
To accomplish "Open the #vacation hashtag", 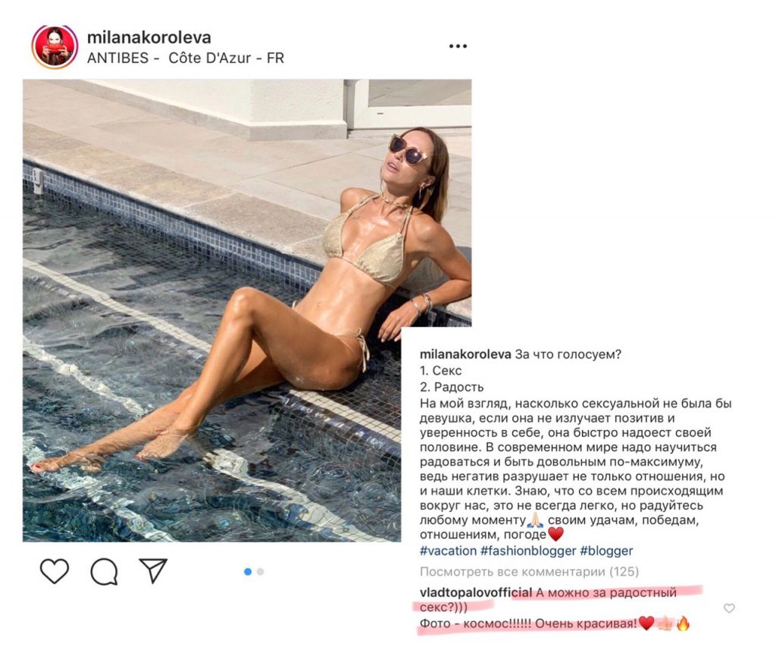I will (x=448, y=551).
